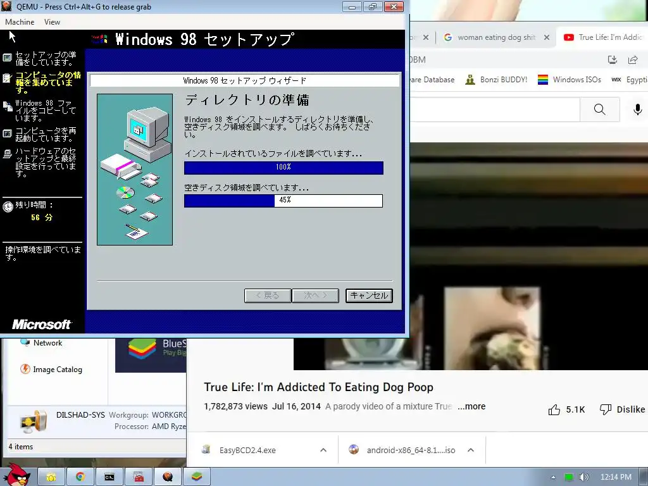Click the collecting computer information step icon
Viewport: 648px width, 486px height.
pyautogui.click(x=6, y=78)
